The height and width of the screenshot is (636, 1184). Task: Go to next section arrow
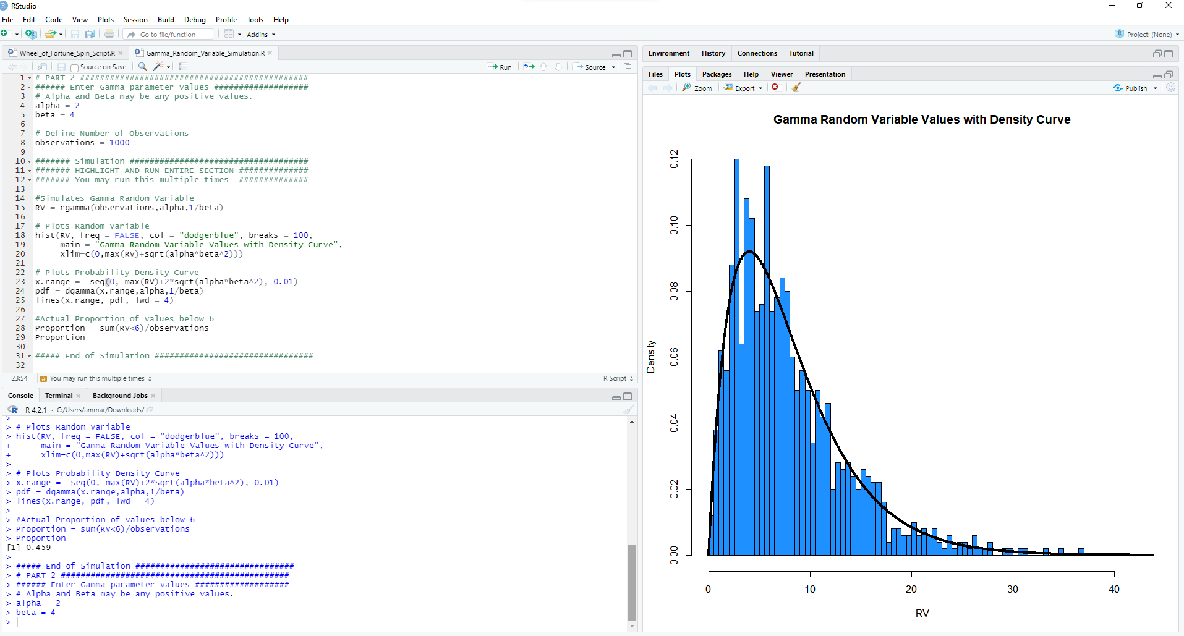coord(558,67)
